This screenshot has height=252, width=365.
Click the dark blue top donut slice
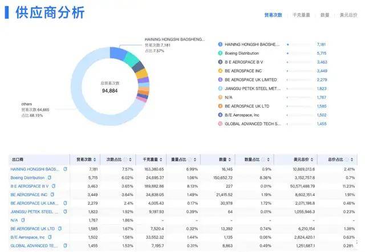point(118,52)
